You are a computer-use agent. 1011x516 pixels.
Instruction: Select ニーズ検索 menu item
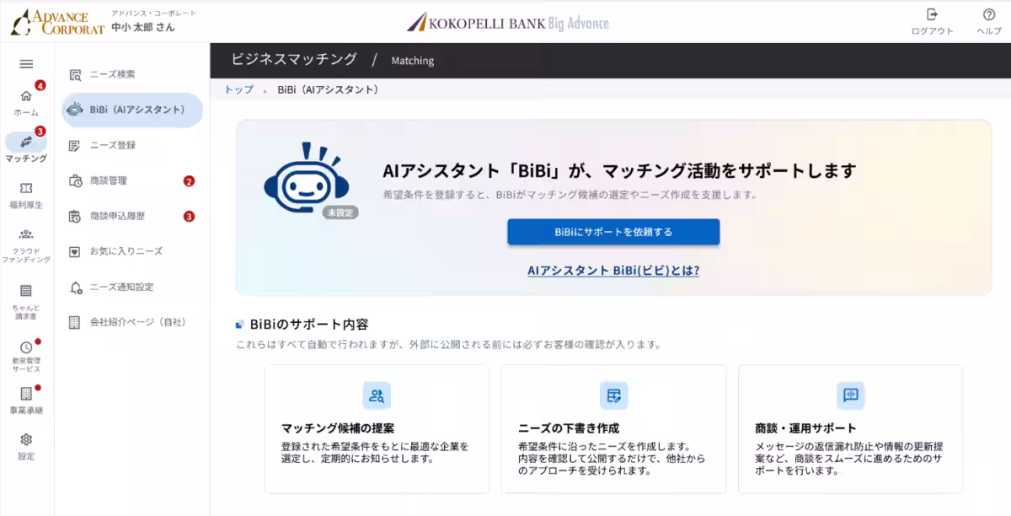tap(132, 74)
